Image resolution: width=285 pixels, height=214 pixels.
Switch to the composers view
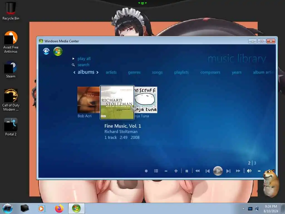click(x=210, y=72)
